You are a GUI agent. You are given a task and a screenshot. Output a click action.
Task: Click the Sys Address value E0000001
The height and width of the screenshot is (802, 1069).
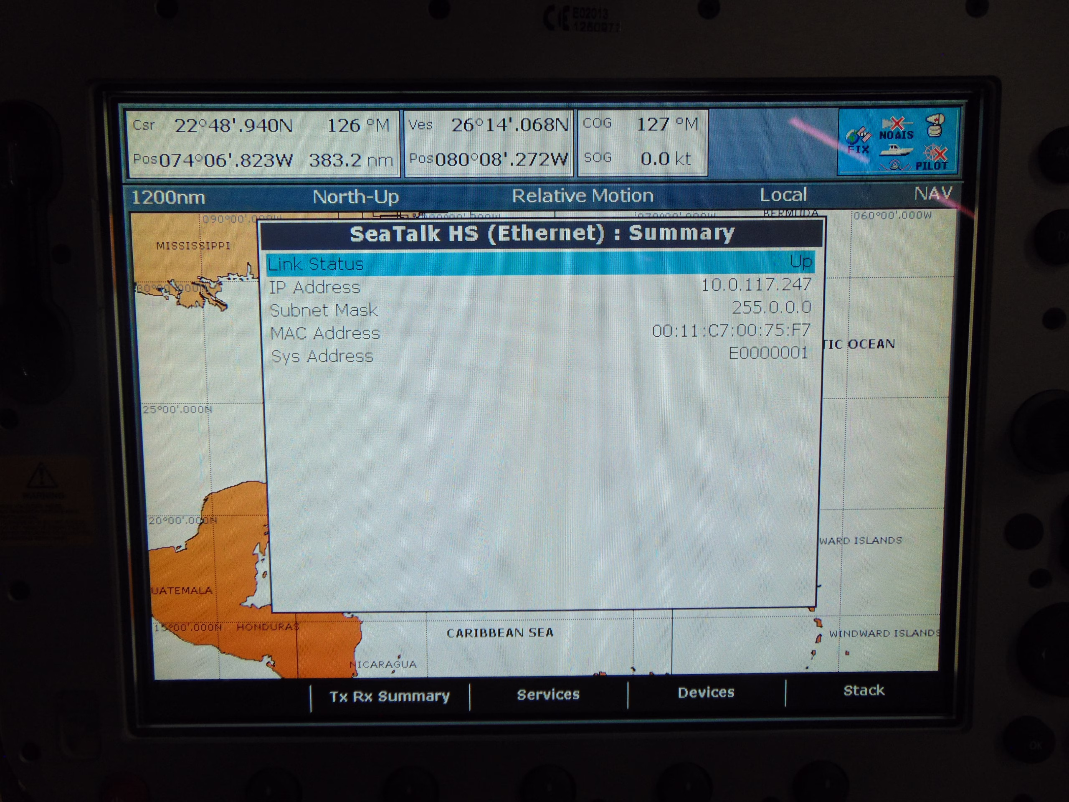coord(768,353)
